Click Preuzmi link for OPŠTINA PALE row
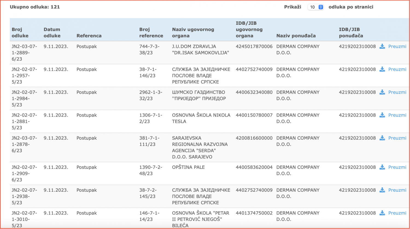This screenshot has width=410, height=229. point(397,167)
